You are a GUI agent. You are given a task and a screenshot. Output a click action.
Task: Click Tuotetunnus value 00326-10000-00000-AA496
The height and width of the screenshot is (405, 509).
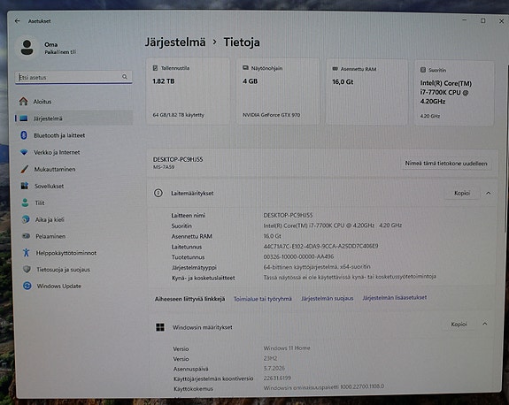pyautogui.click(x=298, y=256)
